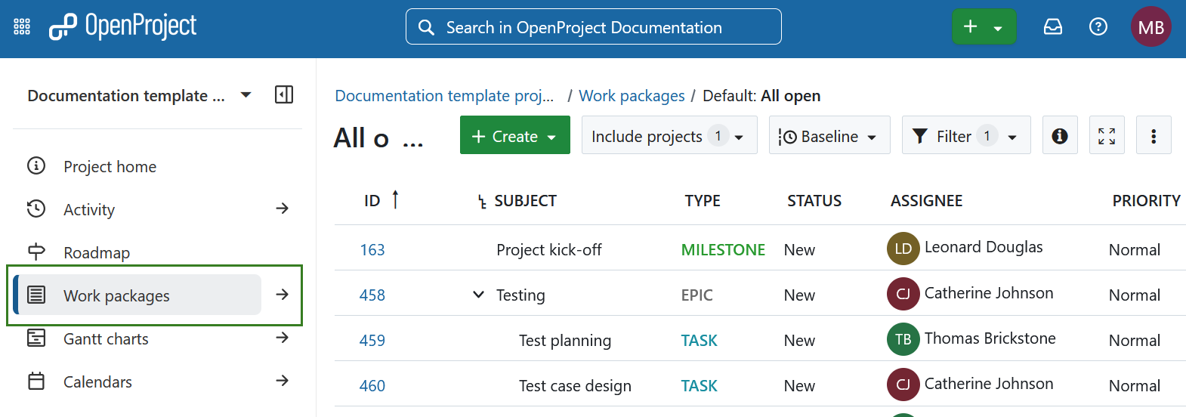Screen dimensions: 1186x417
Task: Click the All open page title
Action: (378, 138)
